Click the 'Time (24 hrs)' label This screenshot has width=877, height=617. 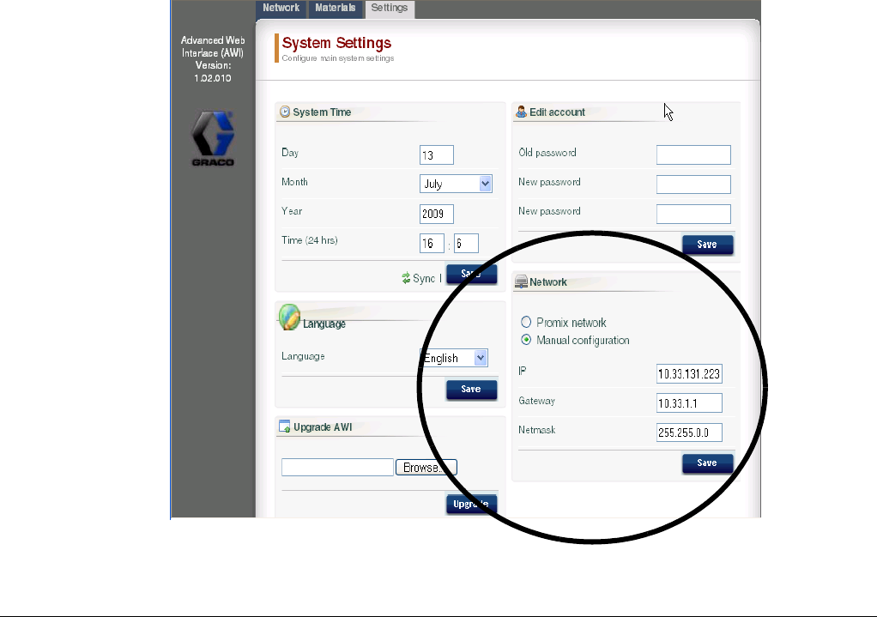(x=309, y=240)
